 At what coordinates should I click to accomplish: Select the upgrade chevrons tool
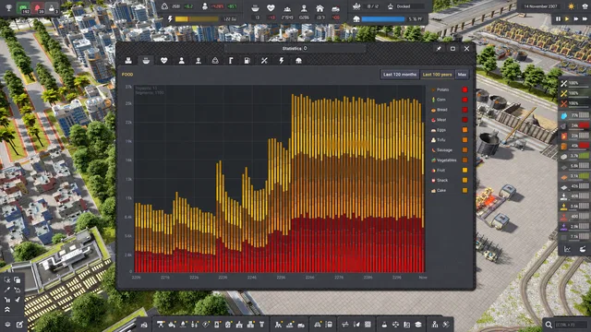[7, 310]
